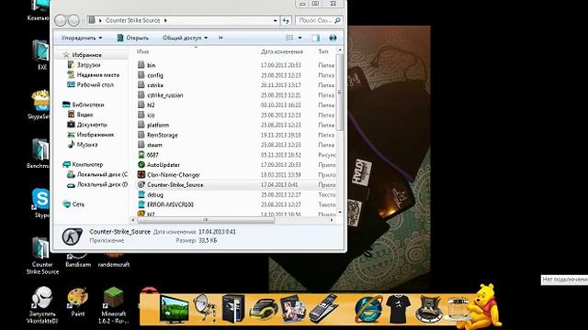Click Counter Strike Source in the address bar
Image resolution: width=588 pixels, height=330 pixels.
click(x=132, y=20)
